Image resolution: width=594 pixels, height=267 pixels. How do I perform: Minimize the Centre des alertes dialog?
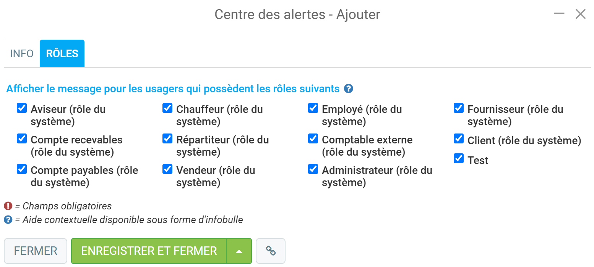[x=559, y=14]
